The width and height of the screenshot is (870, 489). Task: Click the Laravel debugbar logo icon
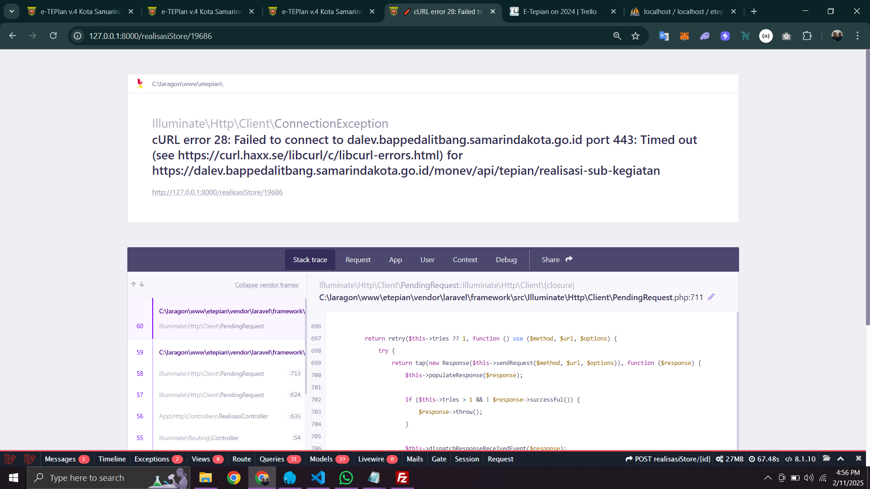[10, 459]
